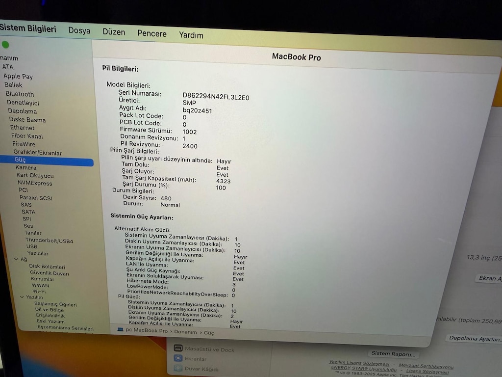Screen dimensions: 502x377
Task: Select Depolama in the sidebar
Action: tap(22, 111)
